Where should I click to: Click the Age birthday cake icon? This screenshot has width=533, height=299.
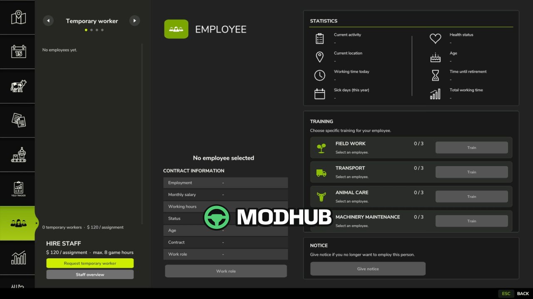tap(435, 57)
